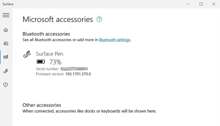Click the blurred serial number field
Screen dimensions: 220x126
(74, 69)
